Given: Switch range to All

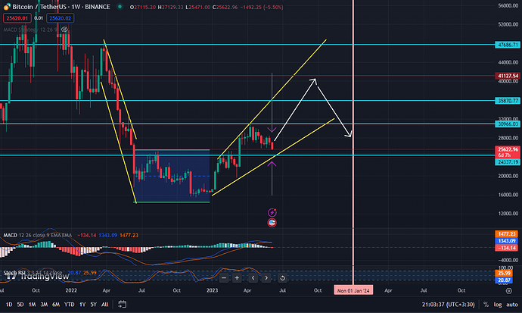Looking at the screenshot, I should 104,305.
